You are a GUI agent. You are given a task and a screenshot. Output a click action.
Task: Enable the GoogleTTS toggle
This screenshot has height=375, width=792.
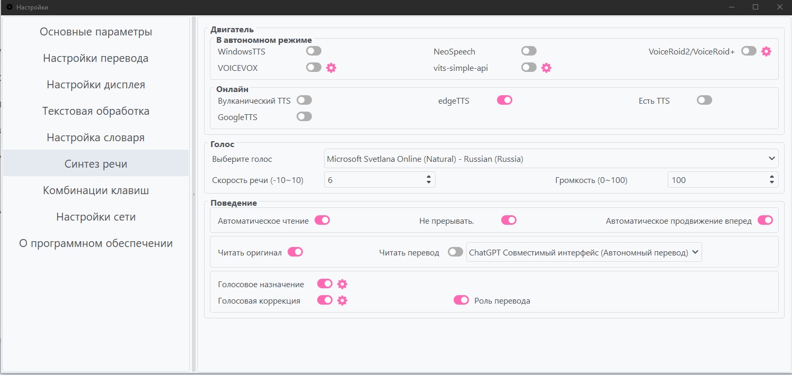click(304, 117)
